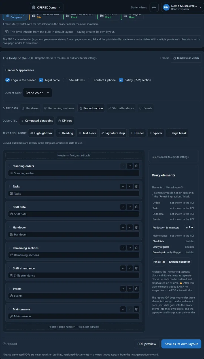Grab the Standing orders drag handle
The height and width of the screenshot is (359, 204).
point(10,166)
